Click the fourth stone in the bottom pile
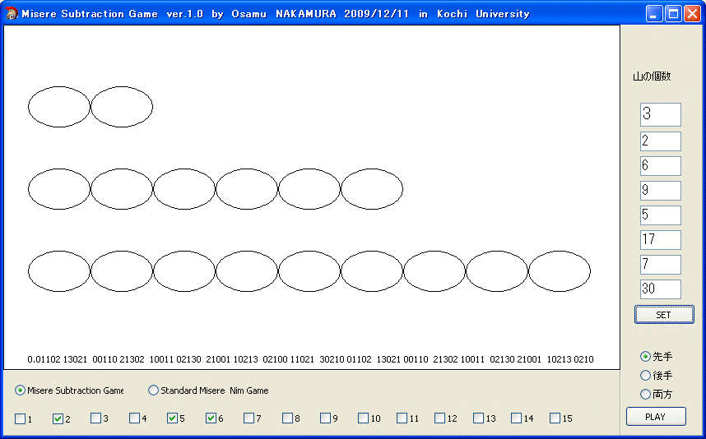This screenshot has height=439, width=706. pos(247,271)
